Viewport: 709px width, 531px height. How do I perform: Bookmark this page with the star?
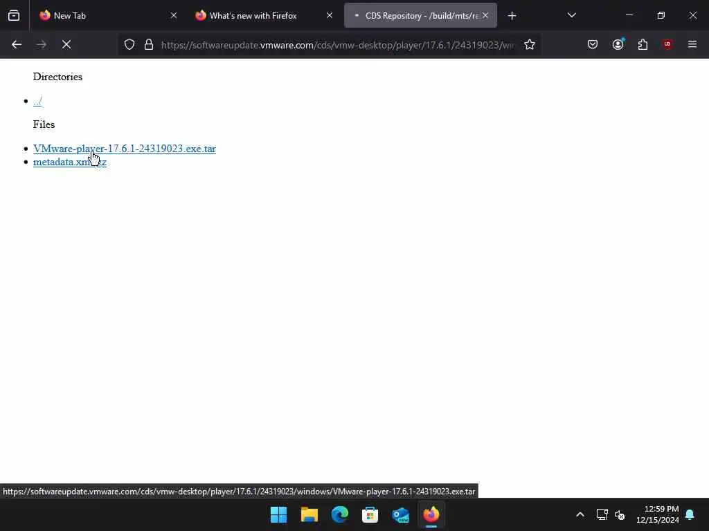click(x=530, y=44)
